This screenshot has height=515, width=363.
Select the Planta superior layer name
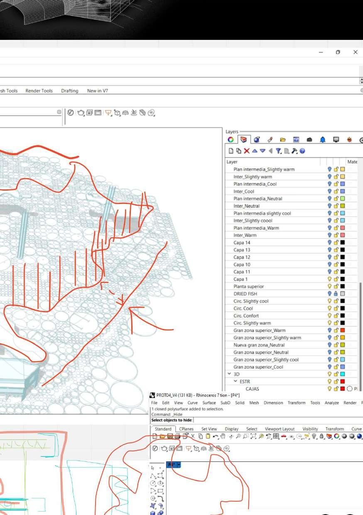[x=248, y=287]
